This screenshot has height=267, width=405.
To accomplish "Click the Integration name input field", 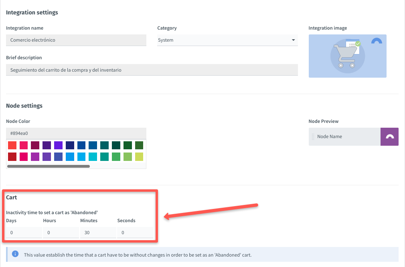I will [x=76, y=40].
